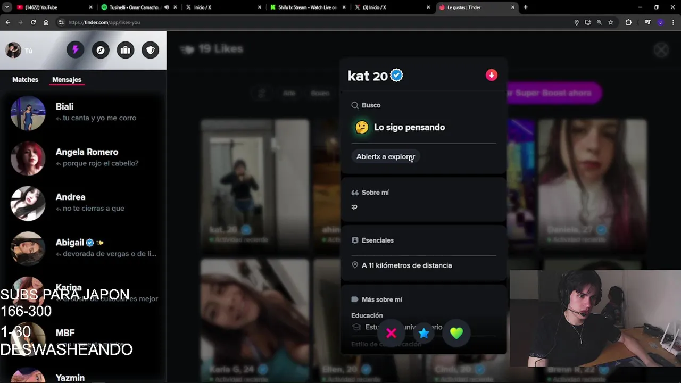Open the browser extensions puzzle icon
The image size is (681, 383).
pos(628,22)
